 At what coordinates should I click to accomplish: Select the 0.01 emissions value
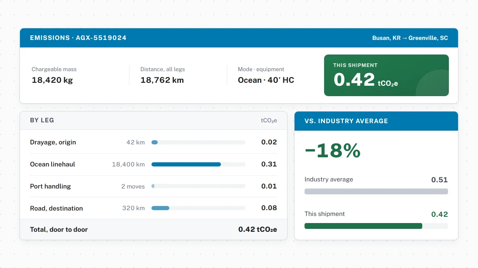click(269, 186)
